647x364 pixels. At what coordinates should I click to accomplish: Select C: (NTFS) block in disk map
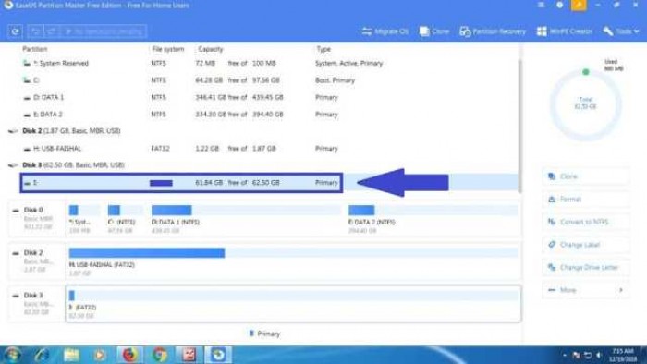click(125, 219)
